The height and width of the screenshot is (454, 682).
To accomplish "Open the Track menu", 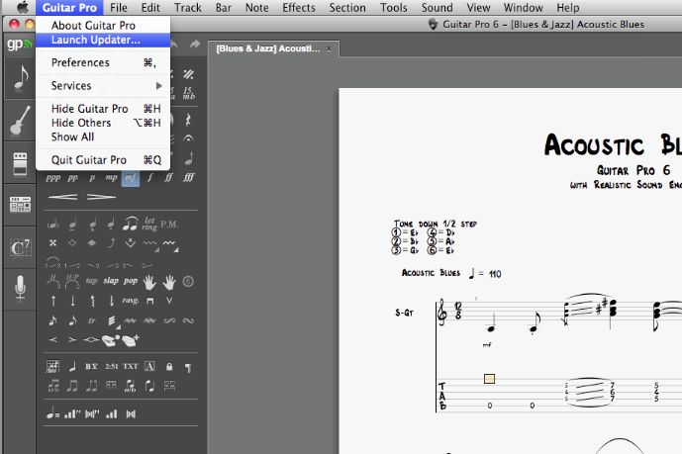I will [188, 7].
